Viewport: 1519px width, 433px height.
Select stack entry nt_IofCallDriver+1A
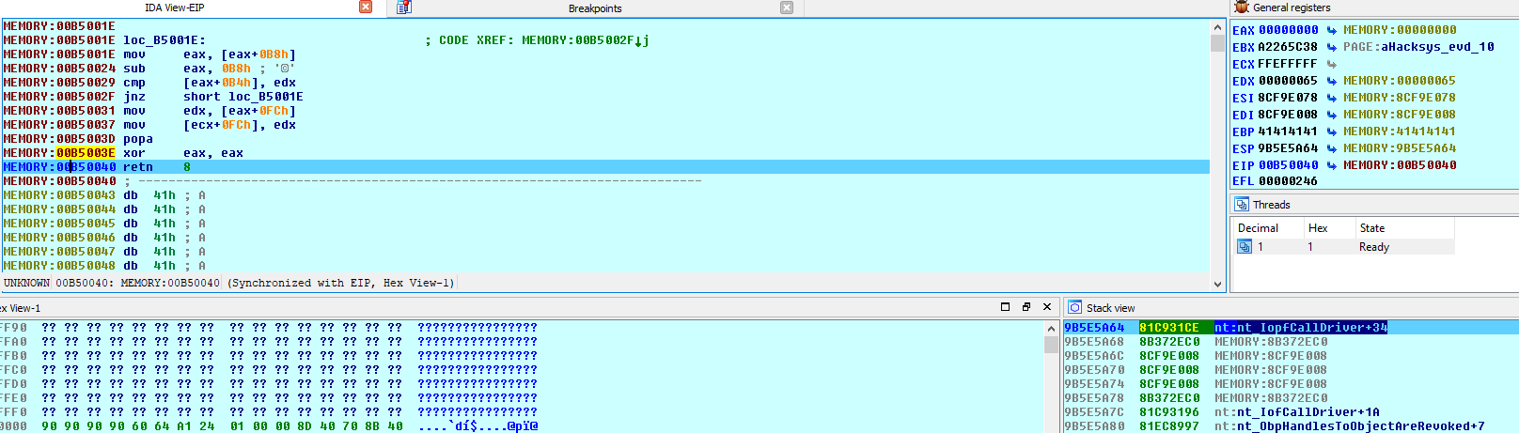tap(1296, 412)
